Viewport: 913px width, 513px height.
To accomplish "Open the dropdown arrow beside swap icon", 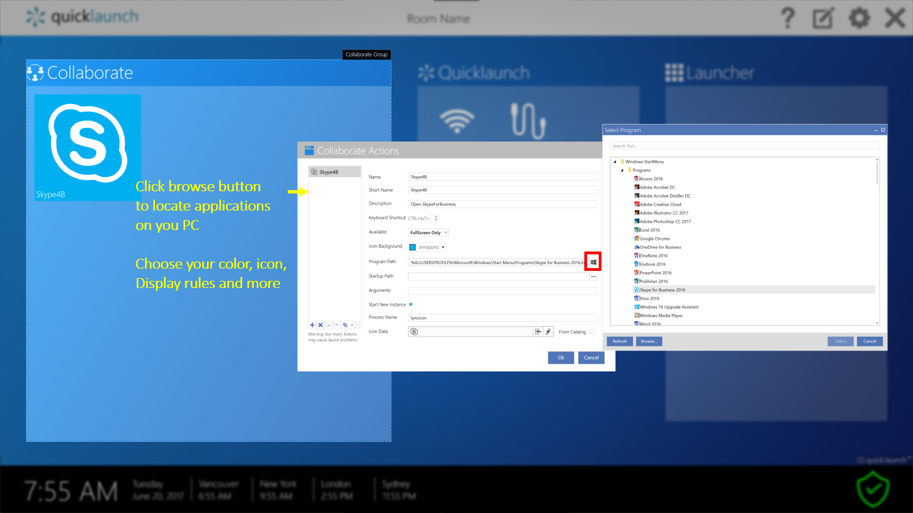I will (x=352, y=325).
